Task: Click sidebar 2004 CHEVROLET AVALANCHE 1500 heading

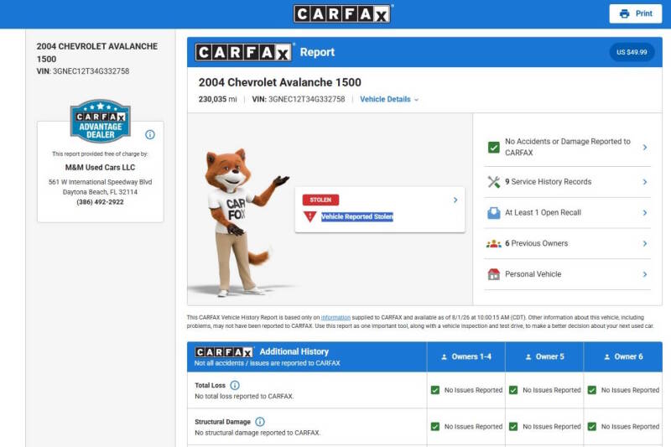Action: [97, 52]
